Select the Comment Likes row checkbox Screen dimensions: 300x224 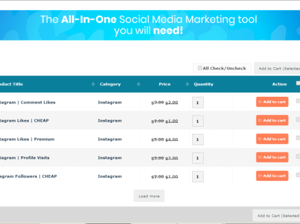pyautogui.click(x=298, y=100)
